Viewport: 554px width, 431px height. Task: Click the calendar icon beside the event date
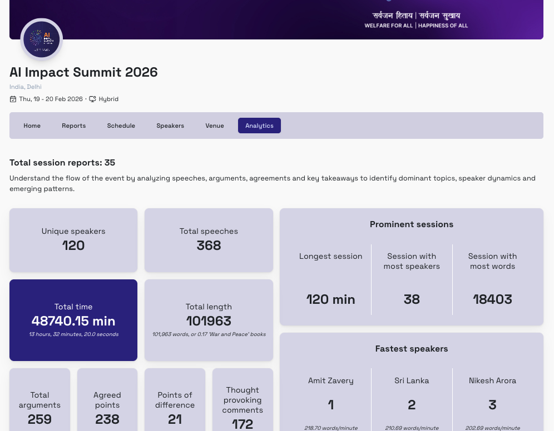[12, 98]
